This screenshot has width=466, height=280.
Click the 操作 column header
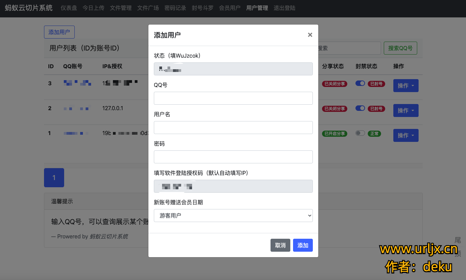click(398, 66)
